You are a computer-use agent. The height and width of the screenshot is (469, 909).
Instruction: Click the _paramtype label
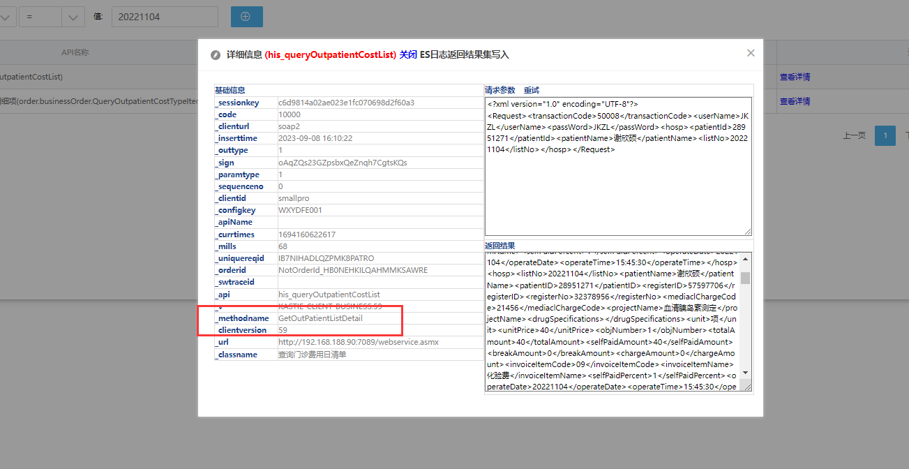[x=236, y=174]
